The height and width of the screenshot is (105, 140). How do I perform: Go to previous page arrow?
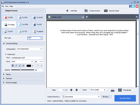(71, 90)
